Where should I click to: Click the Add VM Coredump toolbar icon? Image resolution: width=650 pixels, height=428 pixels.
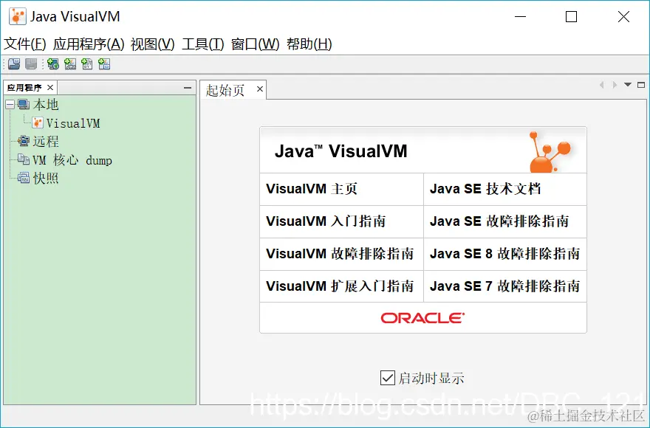click(x=87, y=63)
